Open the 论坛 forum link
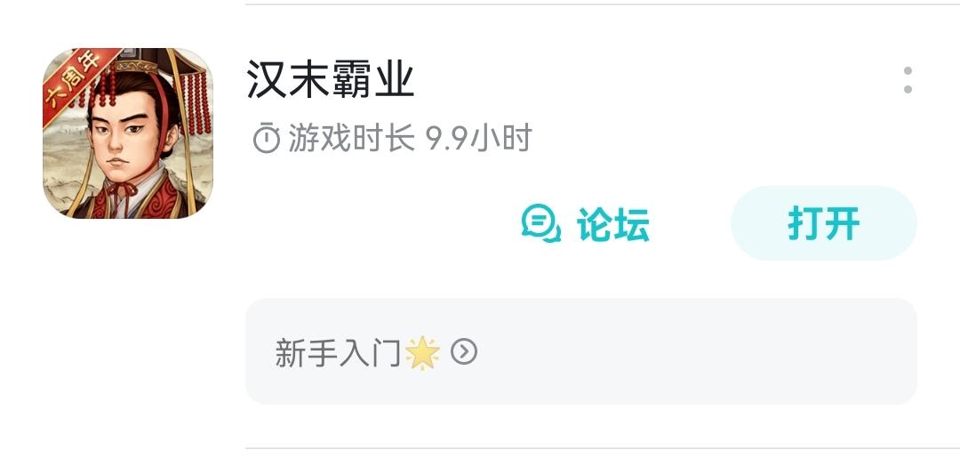The width and height of the screenshot is (960, 467). tap(585, 223)
